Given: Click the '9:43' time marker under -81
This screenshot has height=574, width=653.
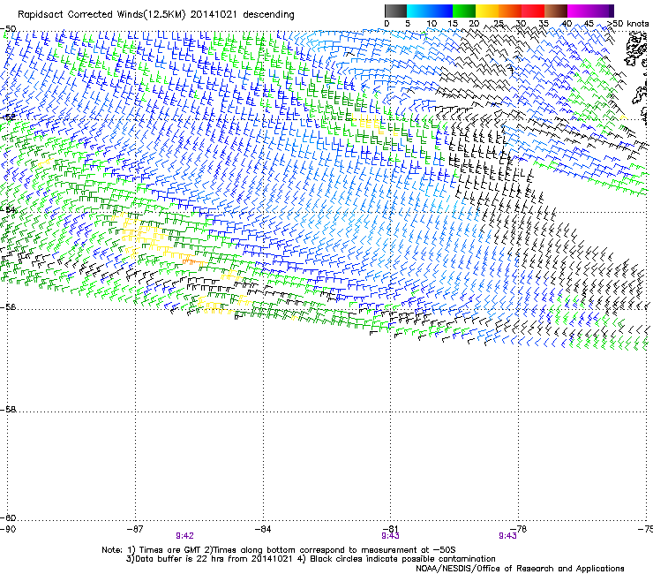Looking at the screenshot, I should [390, 536].
